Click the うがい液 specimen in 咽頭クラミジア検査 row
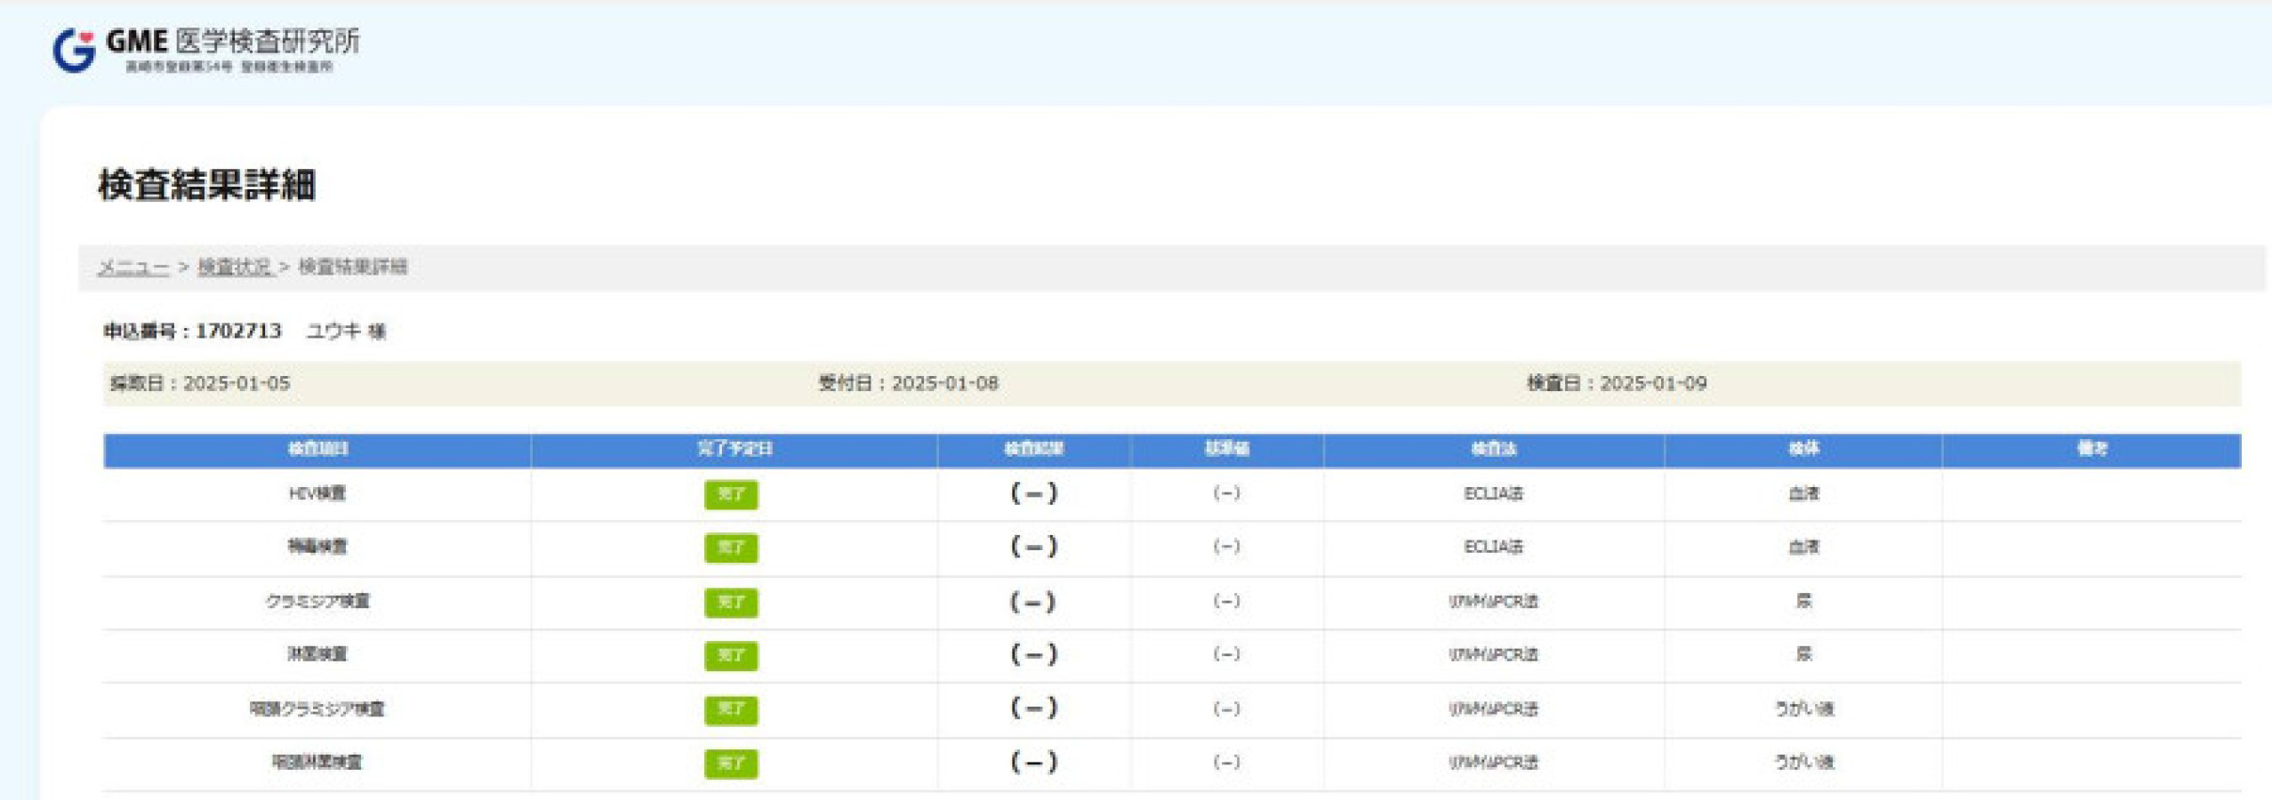Screen dimensions: 2272x800 [1804, 708]
